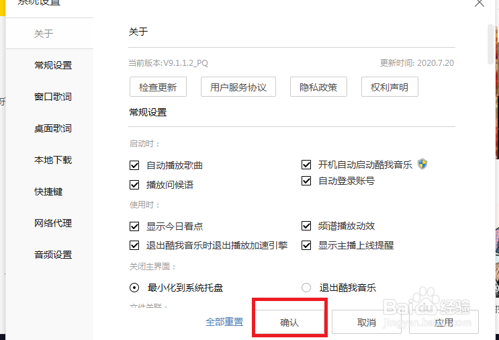The width and height of the screenshot is (499, 340).
Task: Click version text 当前版本:V9.1.1.2_PQ
Action: tap(168, 62)
